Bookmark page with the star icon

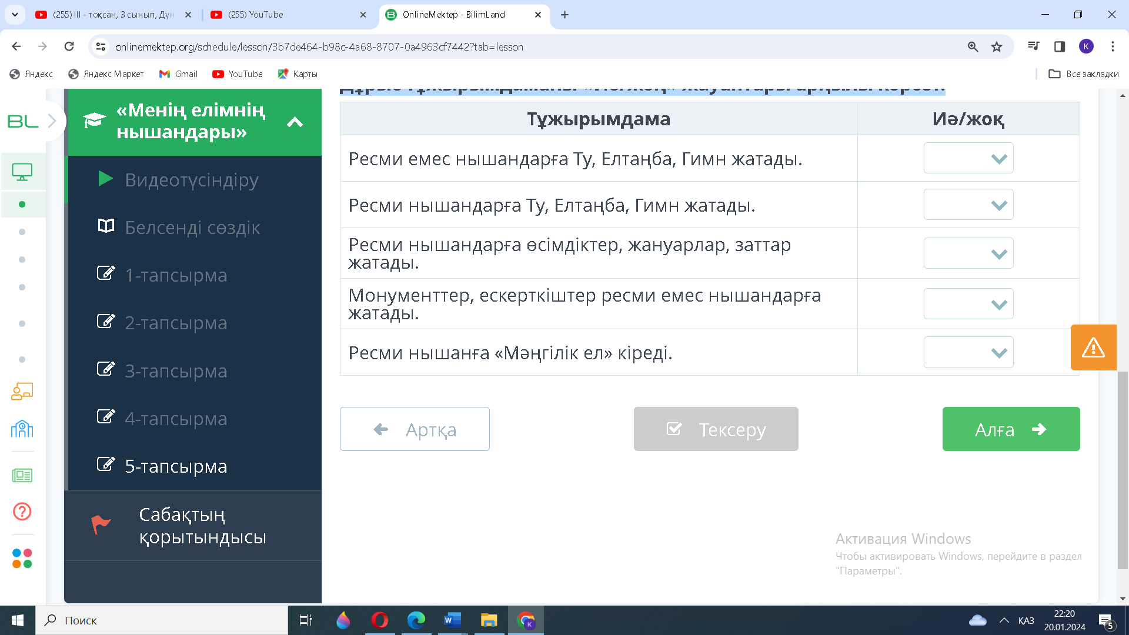coord(997,47)
